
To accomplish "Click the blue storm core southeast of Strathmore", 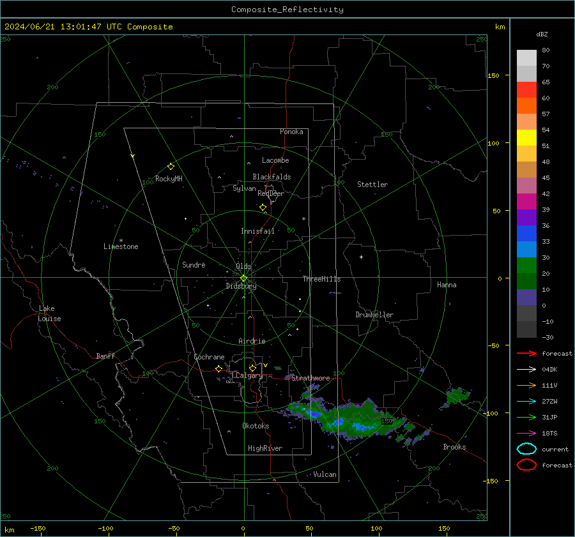I will coord(314,414).
